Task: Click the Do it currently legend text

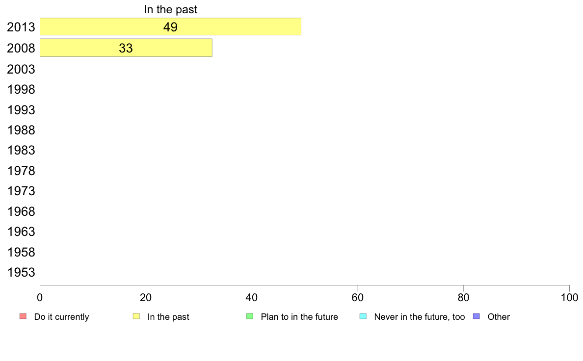Action: click(x=61, y=317)
